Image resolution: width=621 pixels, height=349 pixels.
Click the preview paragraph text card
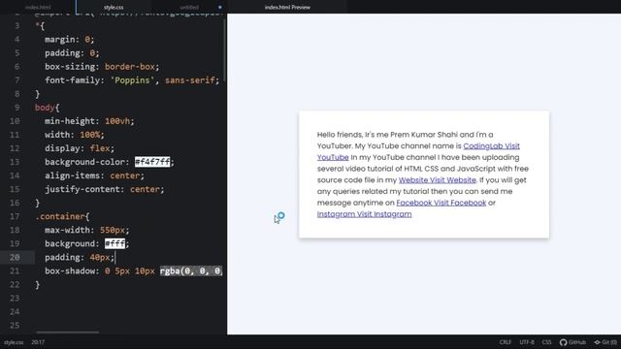point(424,174)
